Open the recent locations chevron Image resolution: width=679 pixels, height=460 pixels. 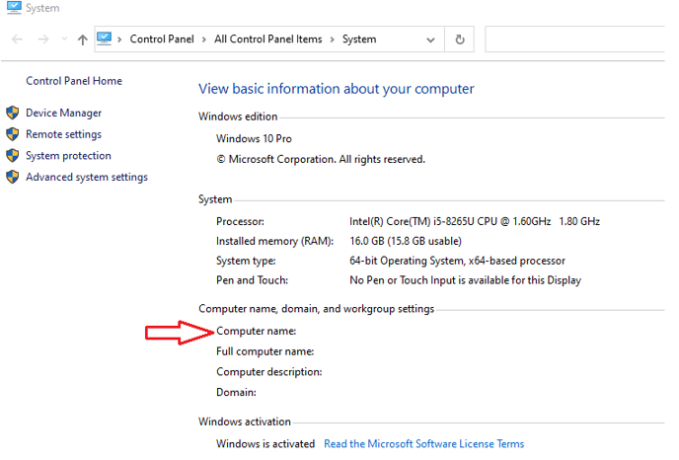pos(64,38)
